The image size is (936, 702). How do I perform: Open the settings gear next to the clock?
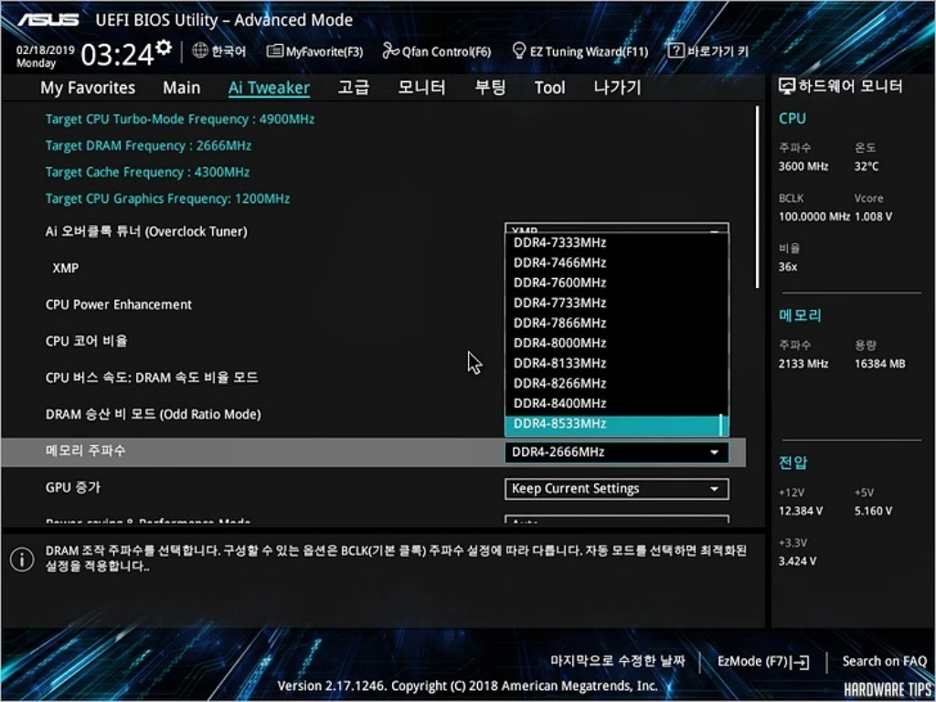(163, 48)
